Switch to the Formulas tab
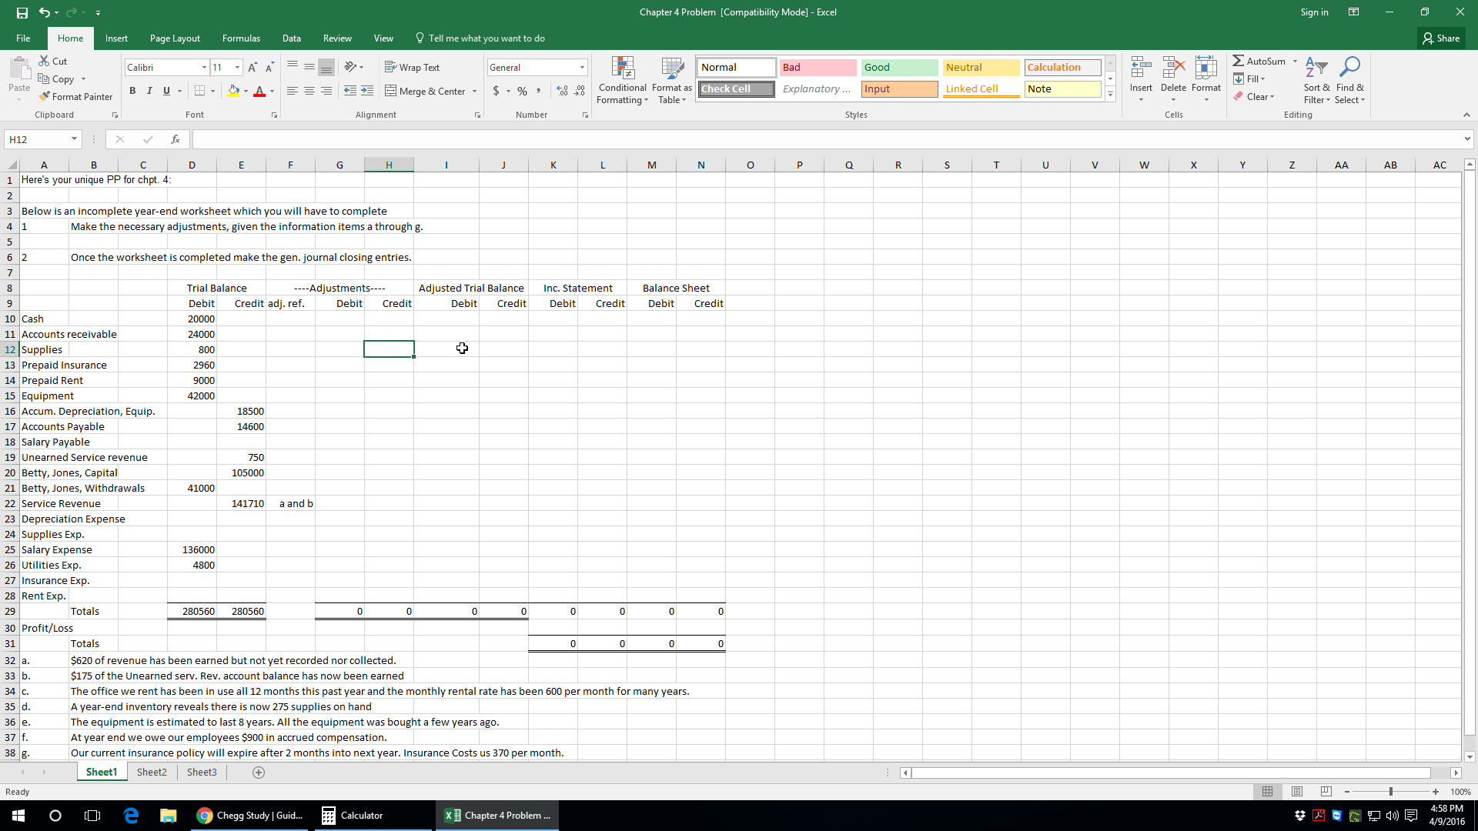Screen dimensions: 1478x831 [x=241, y=38]
